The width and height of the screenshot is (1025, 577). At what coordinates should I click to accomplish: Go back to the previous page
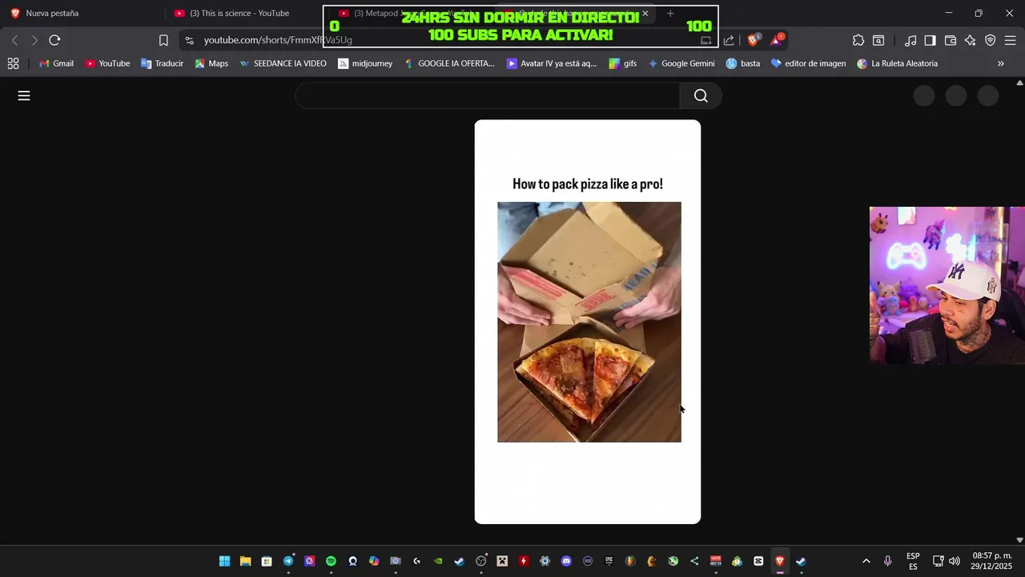coord(14,40)
